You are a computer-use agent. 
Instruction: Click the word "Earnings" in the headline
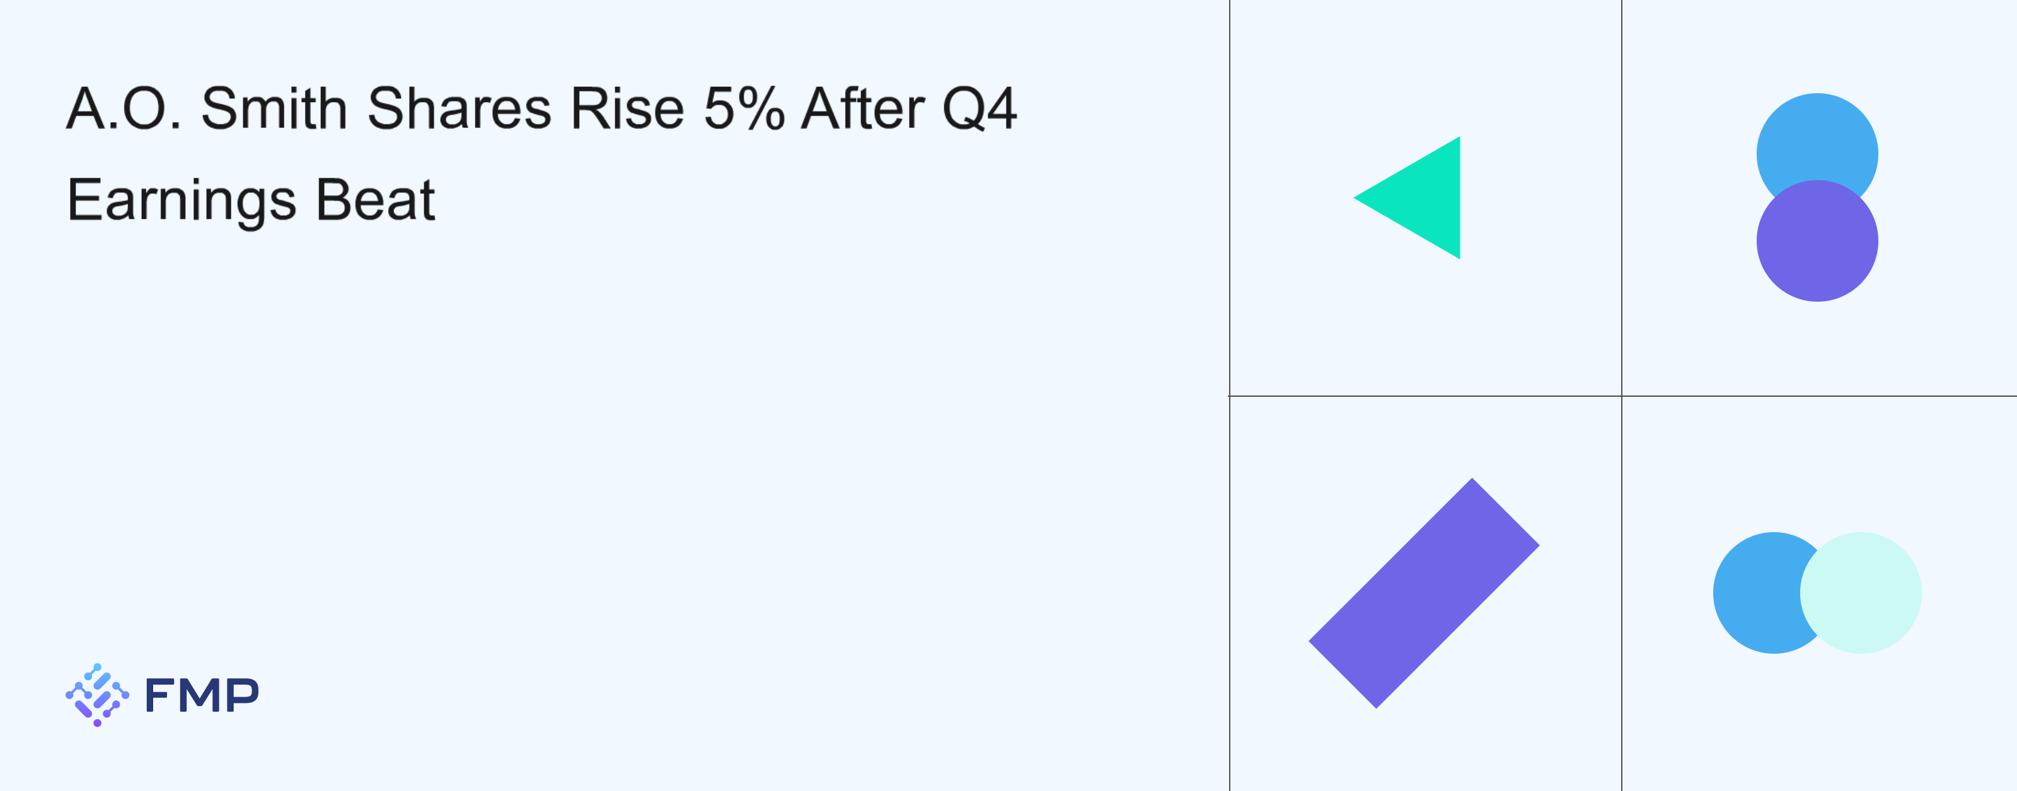182,200
